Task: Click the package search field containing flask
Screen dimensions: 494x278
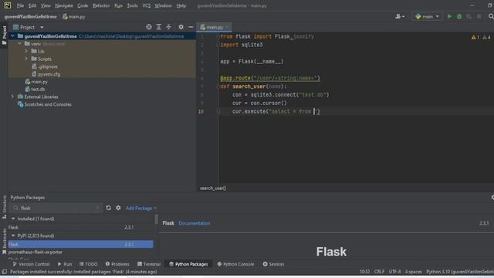Action: click(56, 208)
